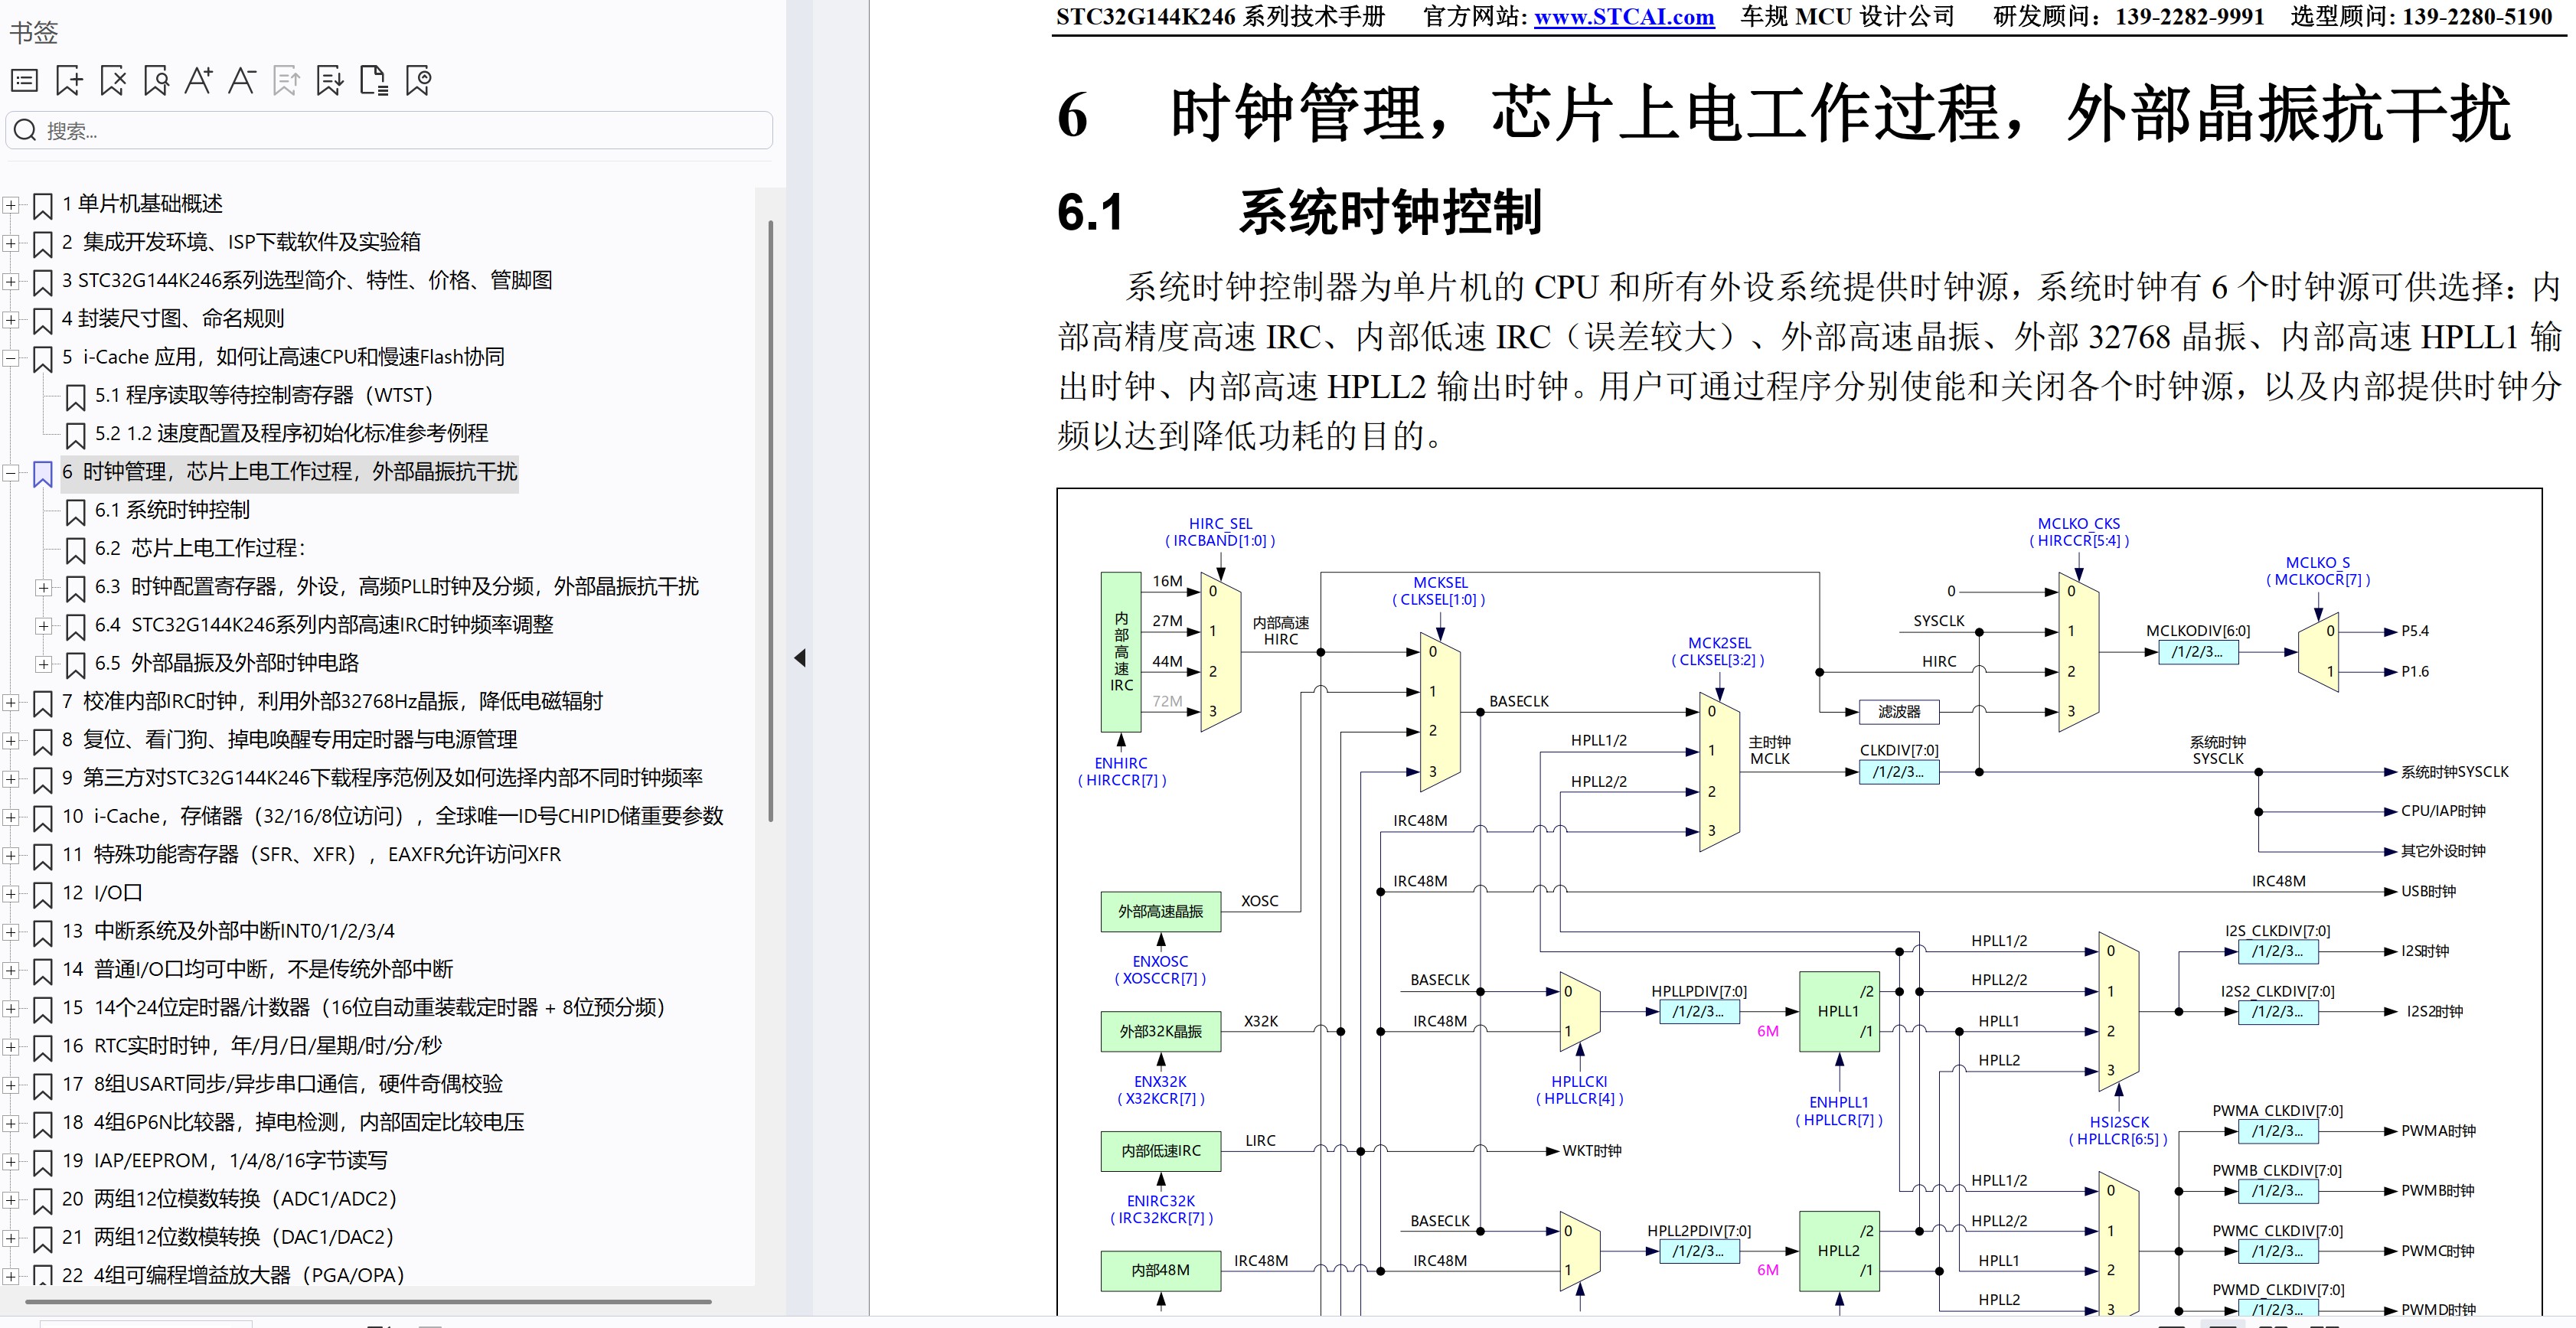
Task: Click the move bookmark down icon
Action: 329,80
